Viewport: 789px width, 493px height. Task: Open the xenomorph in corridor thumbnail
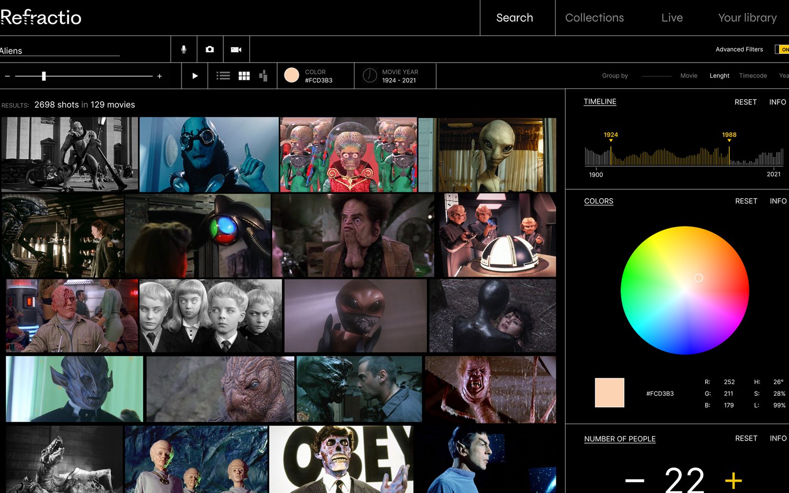point(63,235)
